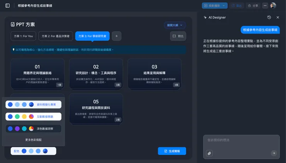The image size is (286, 163).
Task: Open the 投影播放 dropdown arrow
Action: (224, 6)
